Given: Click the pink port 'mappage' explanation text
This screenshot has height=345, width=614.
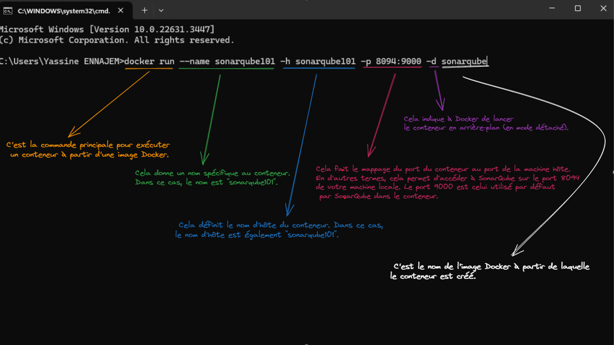Looking at the screenshot, I should point(447,182).
